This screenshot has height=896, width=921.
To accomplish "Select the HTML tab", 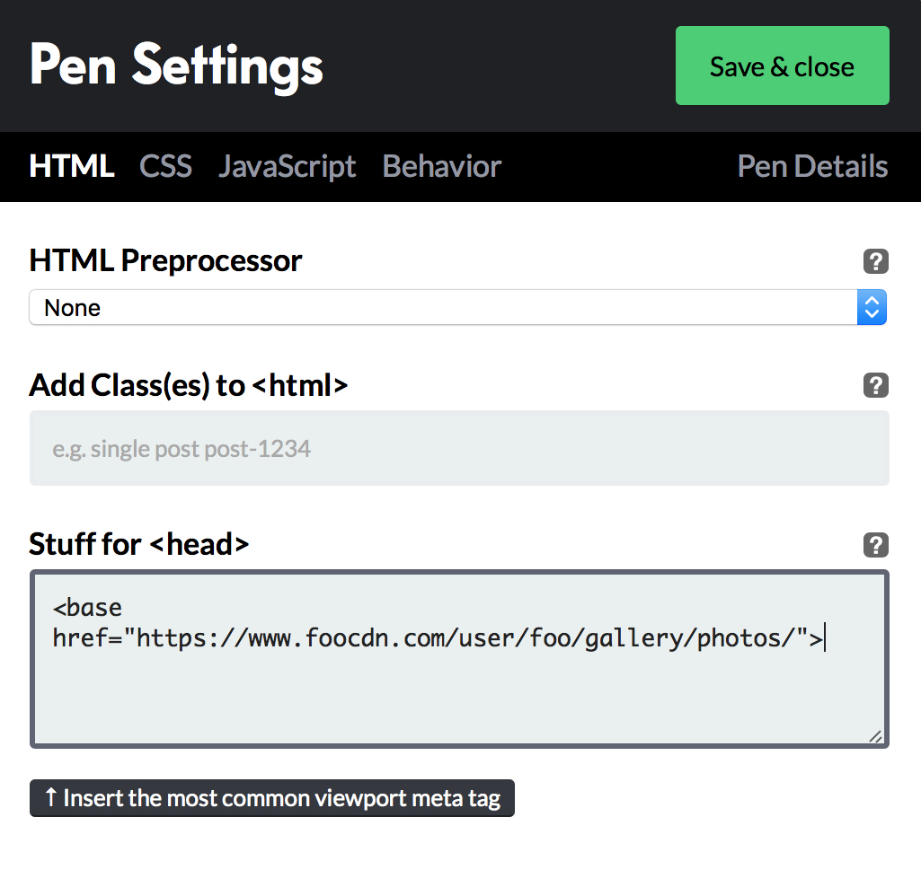I will [x=72, y=166].
